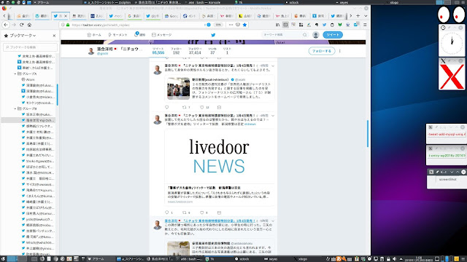Open the profile avatar menu beside the Tweet button
Image resolution: width=467 pixels, height=262 pixels.
(316, 35)
